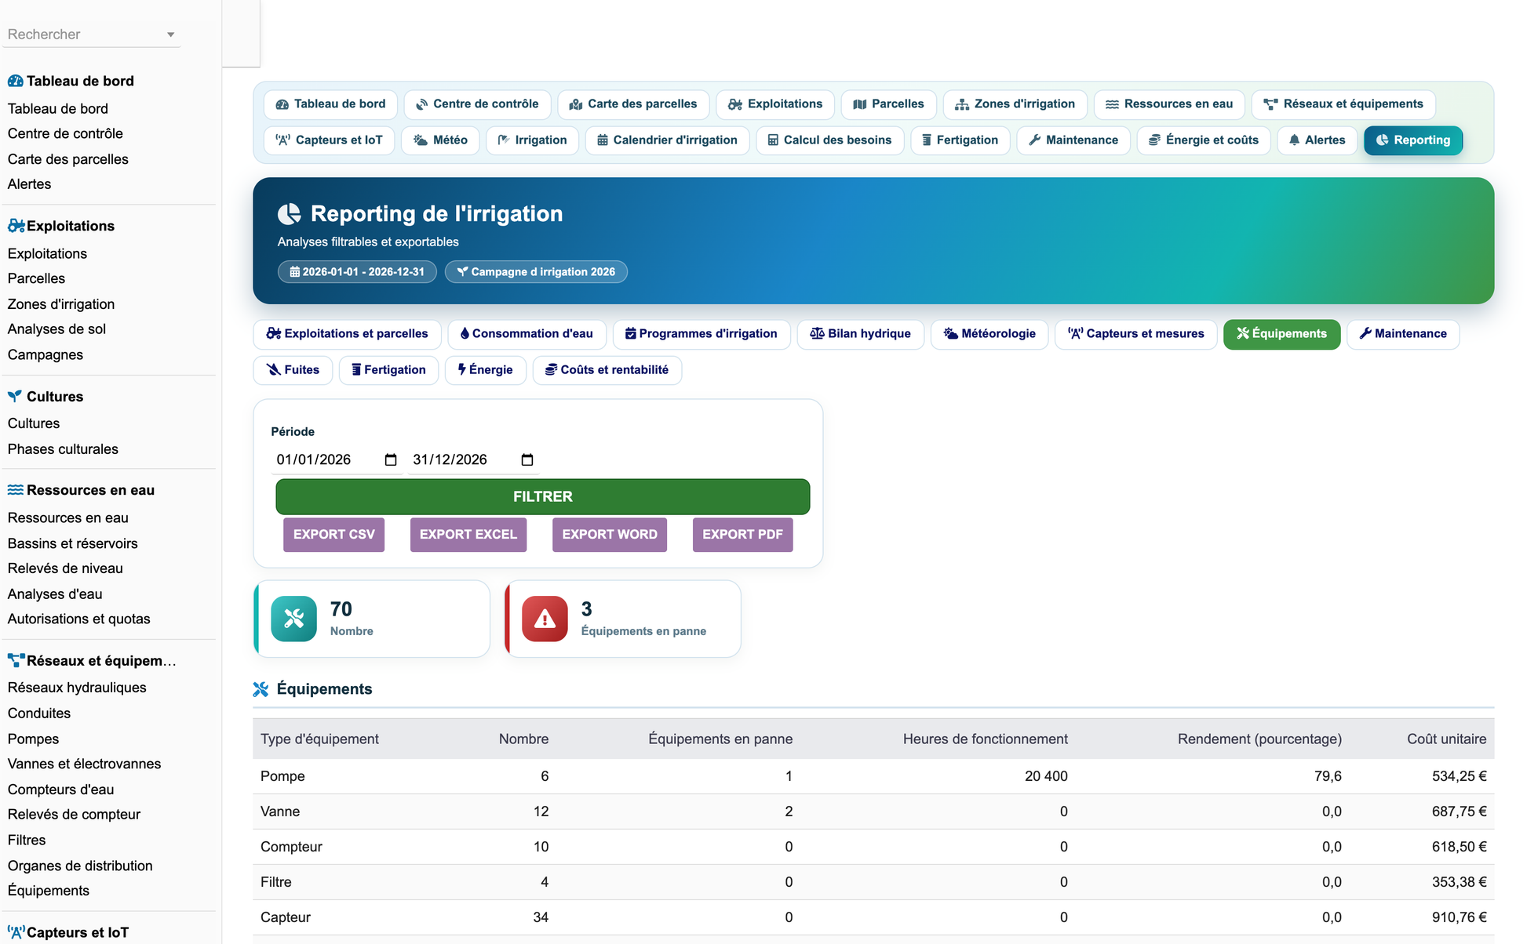Image resolution: width=1527 pixels, height=944 pixels.
Task: Open Zones d'irrigation sidebar link
Action: [x=61, y=304]
